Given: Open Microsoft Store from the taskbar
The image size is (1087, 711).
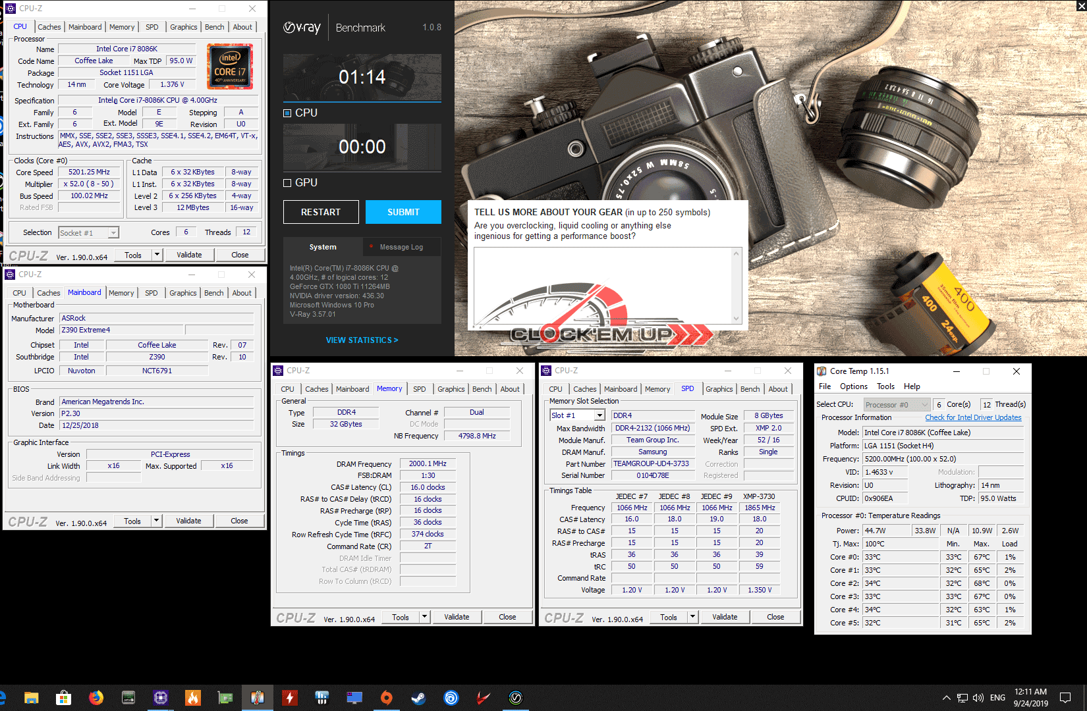Looking at the screenshot, I should click(63, 697).
